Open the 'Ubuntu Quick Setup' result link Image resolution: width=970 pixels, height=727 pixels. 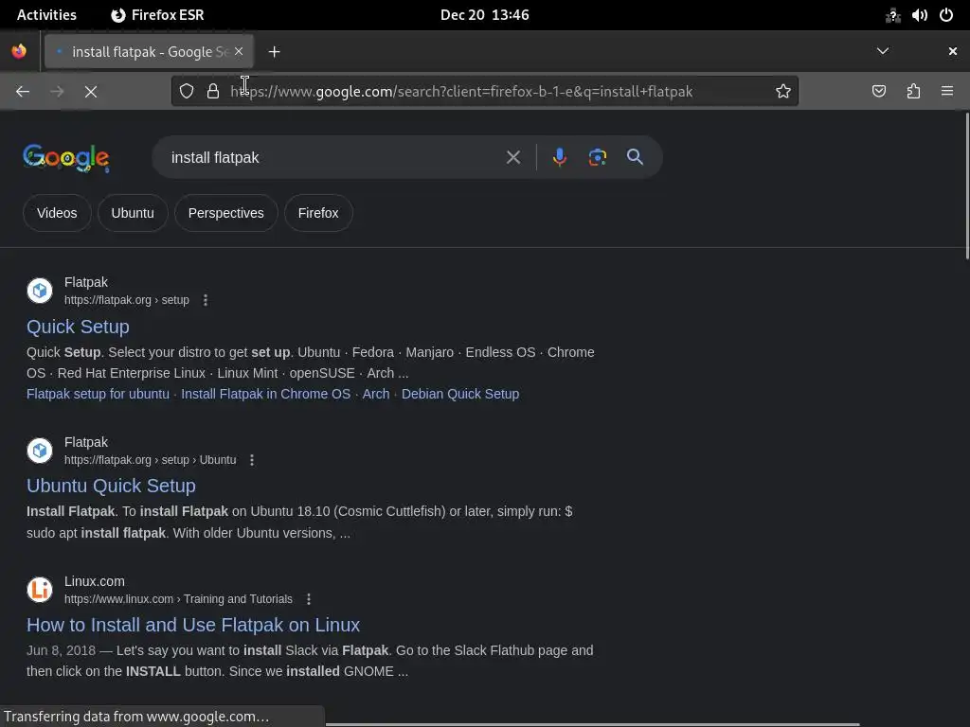pyautogui.click(x=112, y=486)
